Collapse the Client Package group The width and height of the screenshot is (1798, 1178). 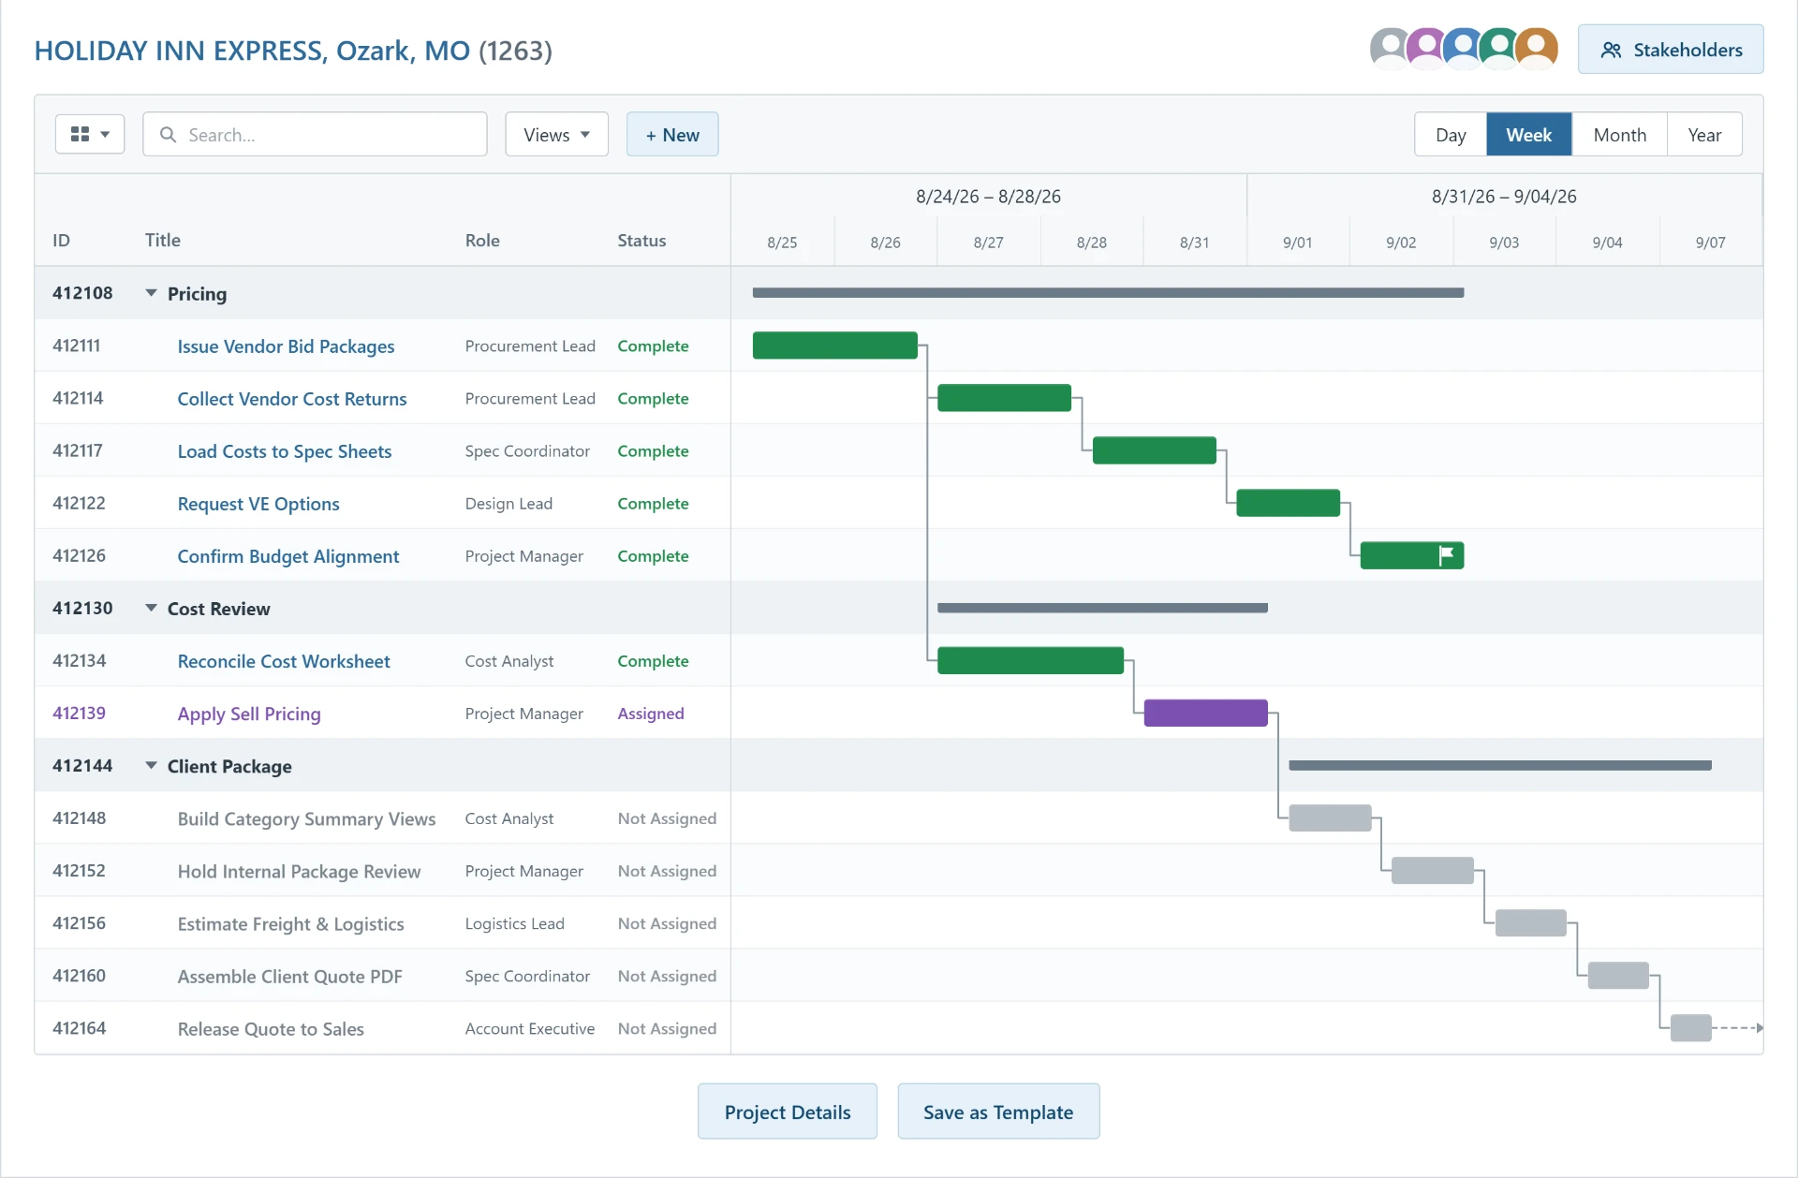[x=151, y=765]
